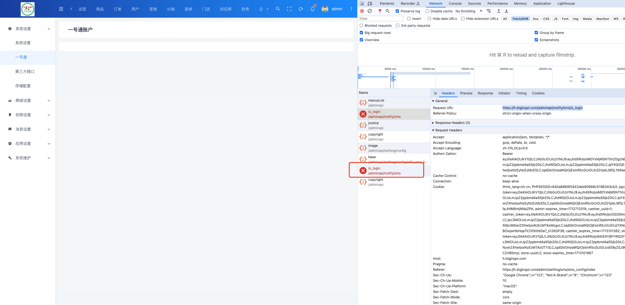Open the admin search magnifier icon
Viewport: 625px width, 305px height.
click(278, 9)
